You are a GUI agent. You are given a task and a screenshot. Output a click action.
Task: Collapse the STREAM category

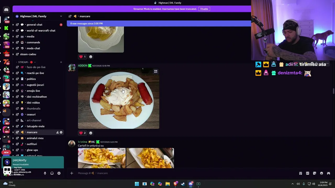[26, 62]
